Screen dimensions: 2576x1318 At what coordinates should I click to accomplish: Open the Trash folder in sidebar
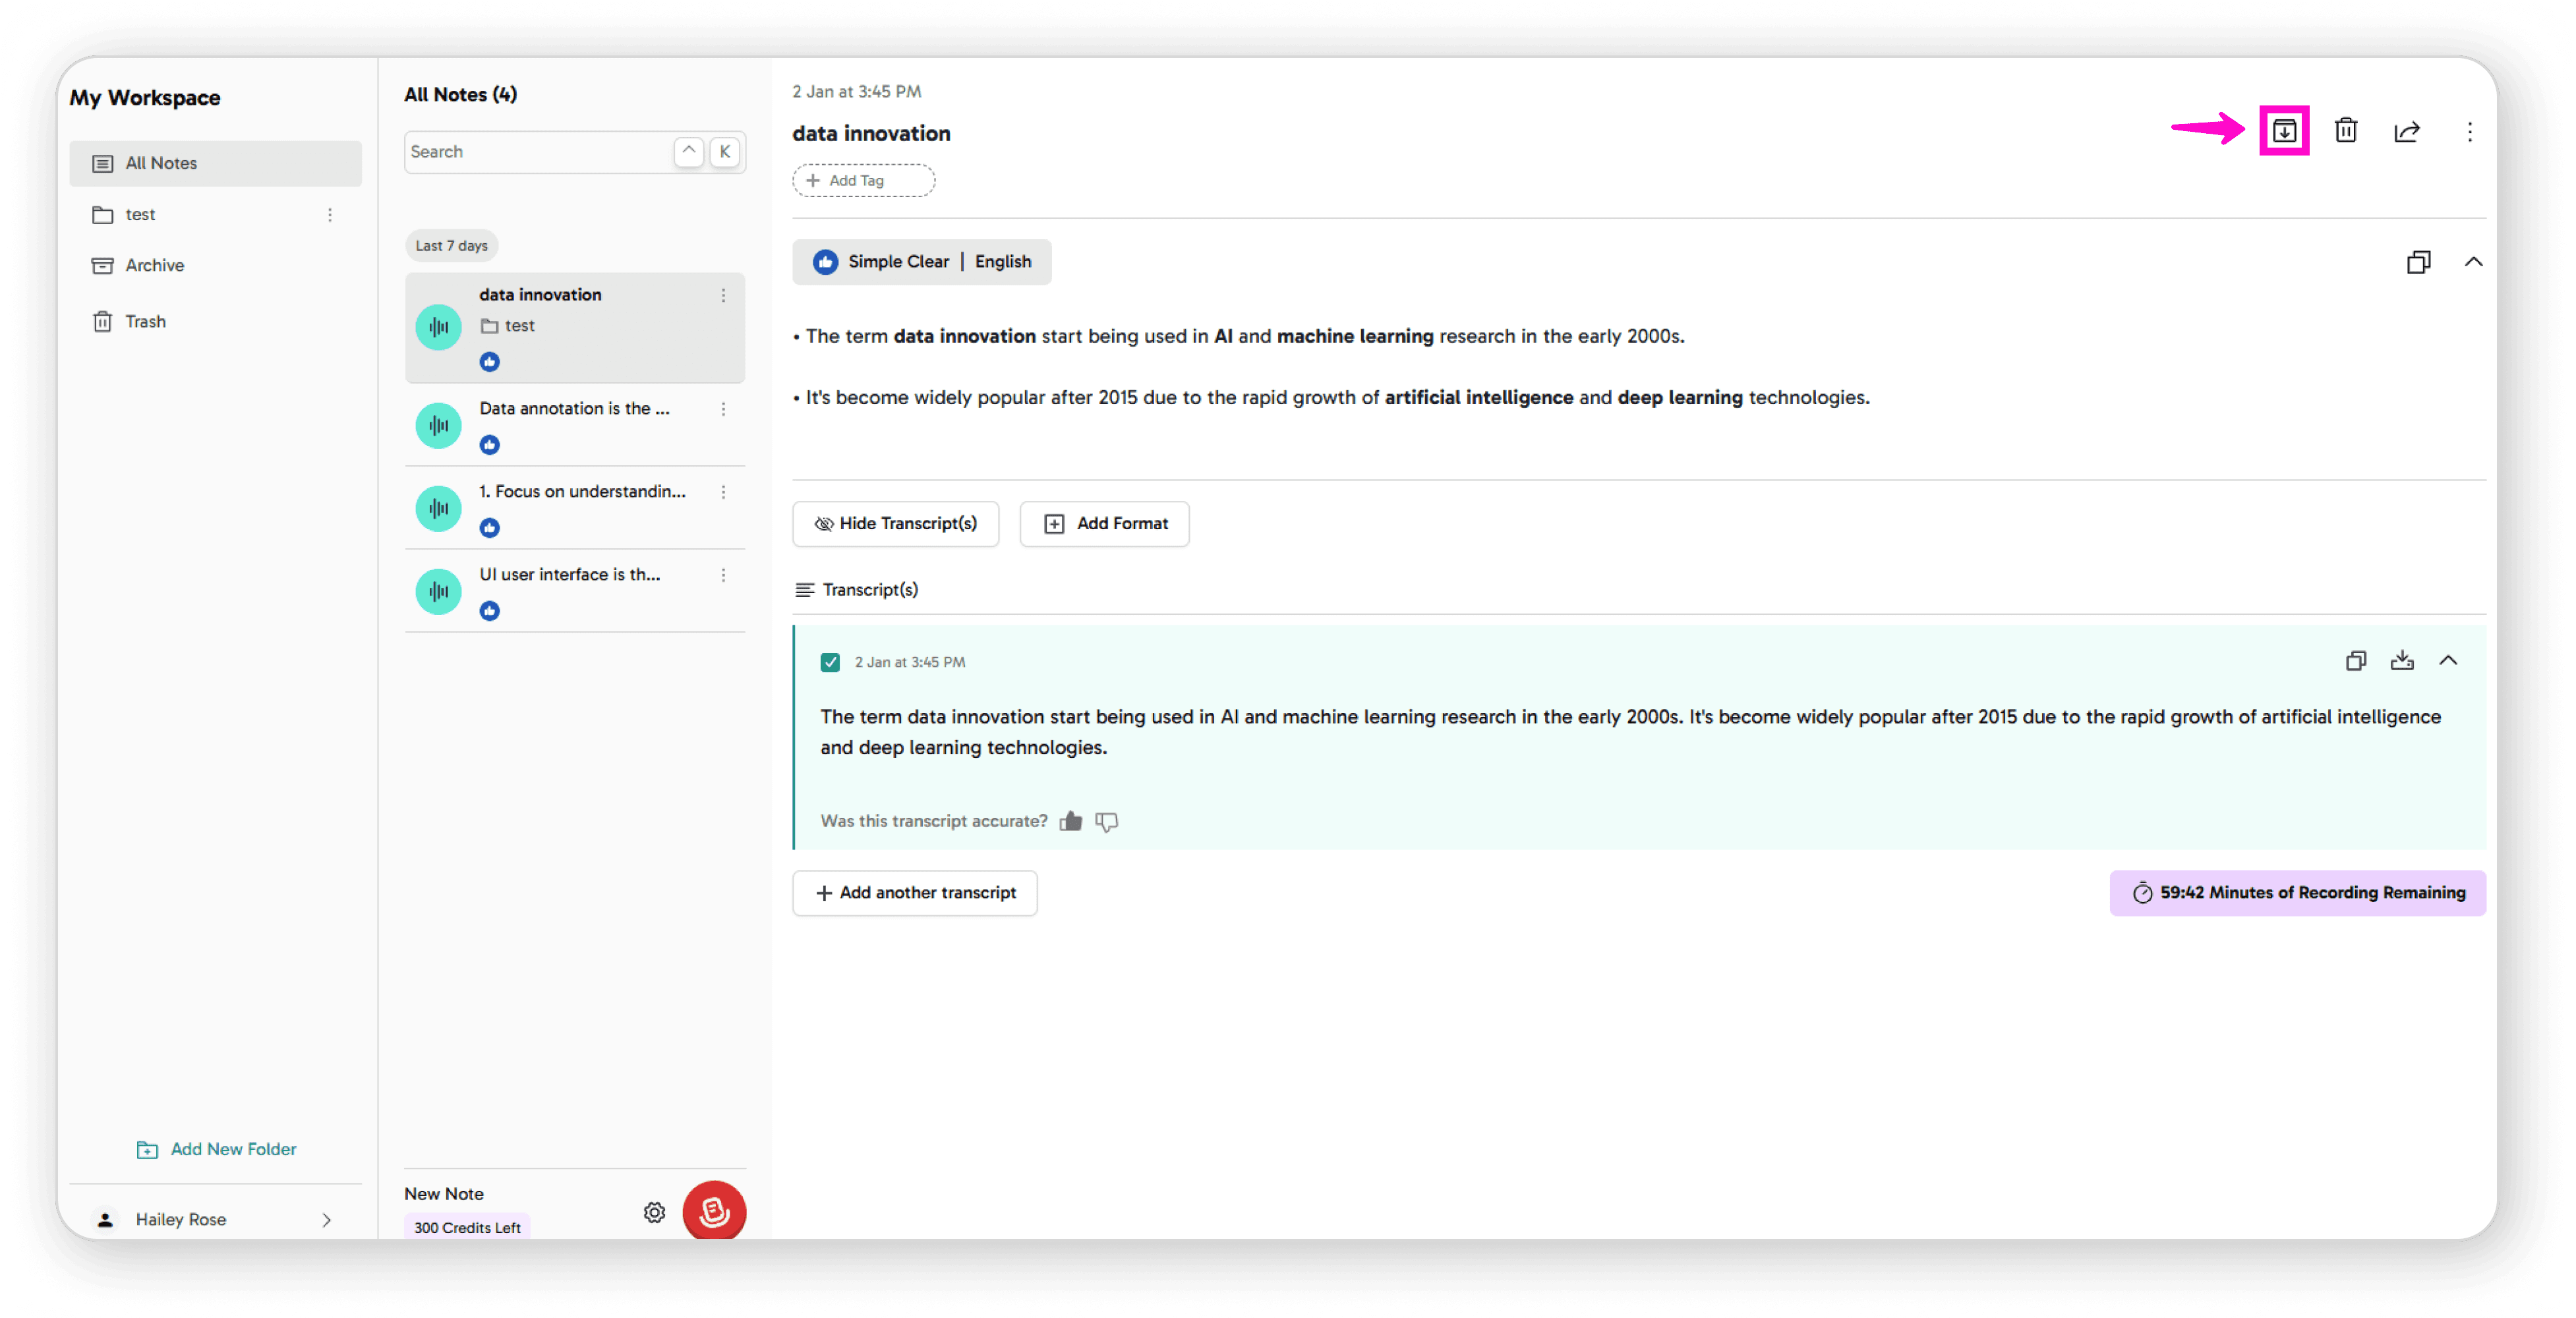pos(145,321)
